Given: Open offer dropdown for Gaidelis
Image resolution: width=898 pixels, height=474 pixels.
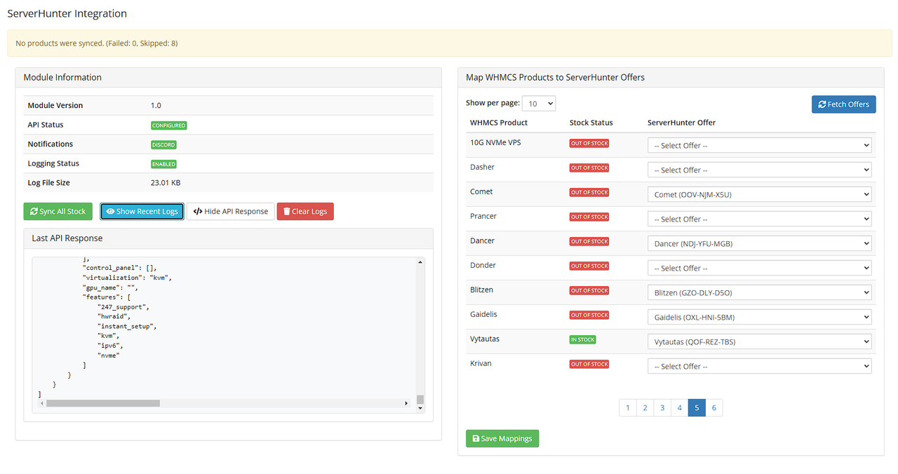Looking at the screenshot, I should [x=760, y=317].
